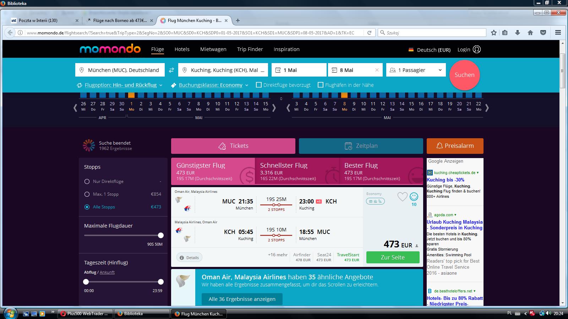Viewport: 568px width, 319px height.
Task: Reload the page with refresh icon
Action: point(369,33)
